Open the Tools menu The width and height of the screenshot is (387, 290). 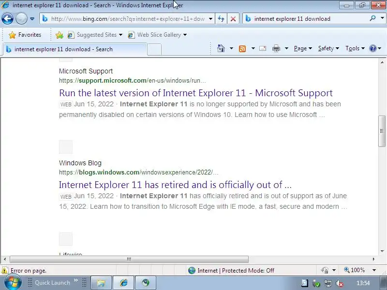355,48
